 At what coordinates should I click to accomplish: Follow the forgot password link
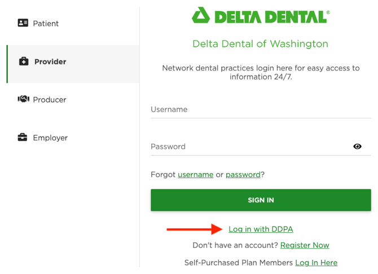pos(243,175)
